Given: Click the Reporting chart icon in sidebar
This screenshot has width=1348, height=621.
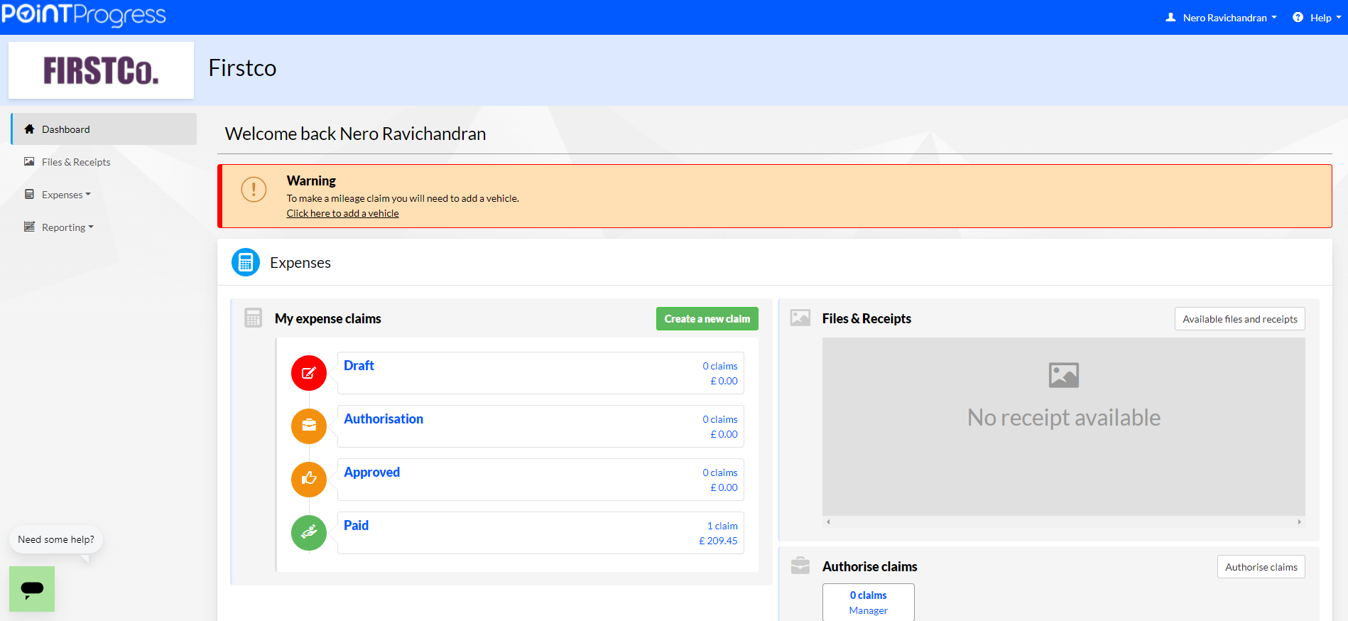Looking at the screenshot, I should pos(29,227).
